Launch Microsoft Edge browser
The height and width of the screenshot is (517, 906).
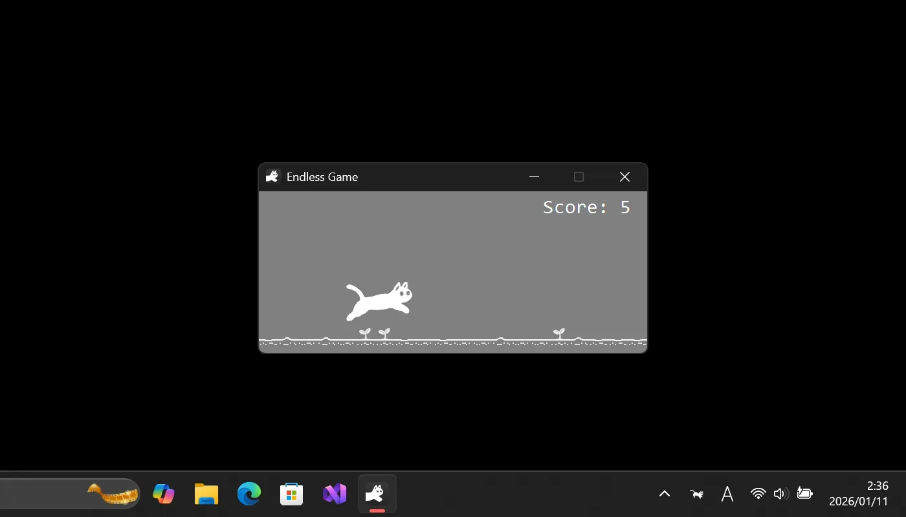tap(249, 493)
